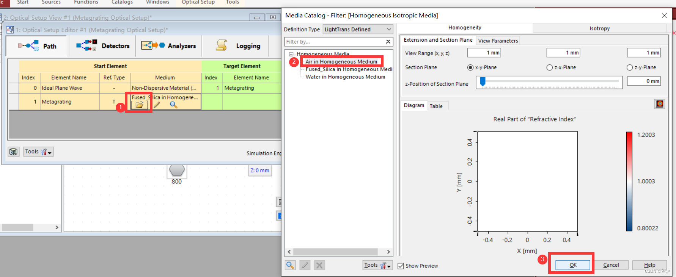The width and height of the screenshot is (676, 277).
Task: Click the View Range z field, the last 1 mm box
Action: click(x=644, y=53)
